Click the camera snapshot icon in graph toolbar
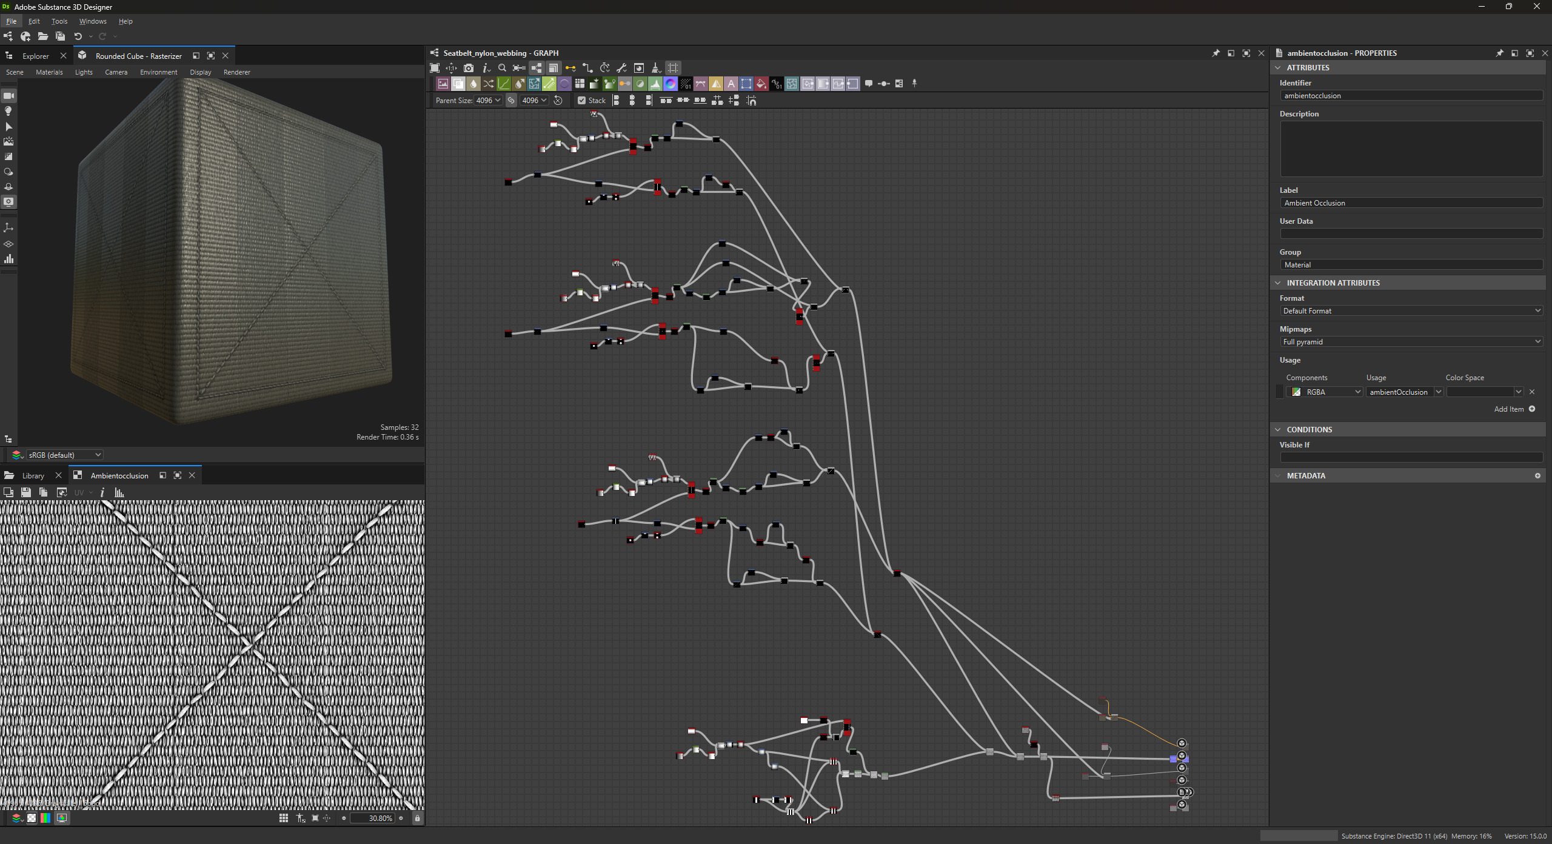 pos(469,68)
